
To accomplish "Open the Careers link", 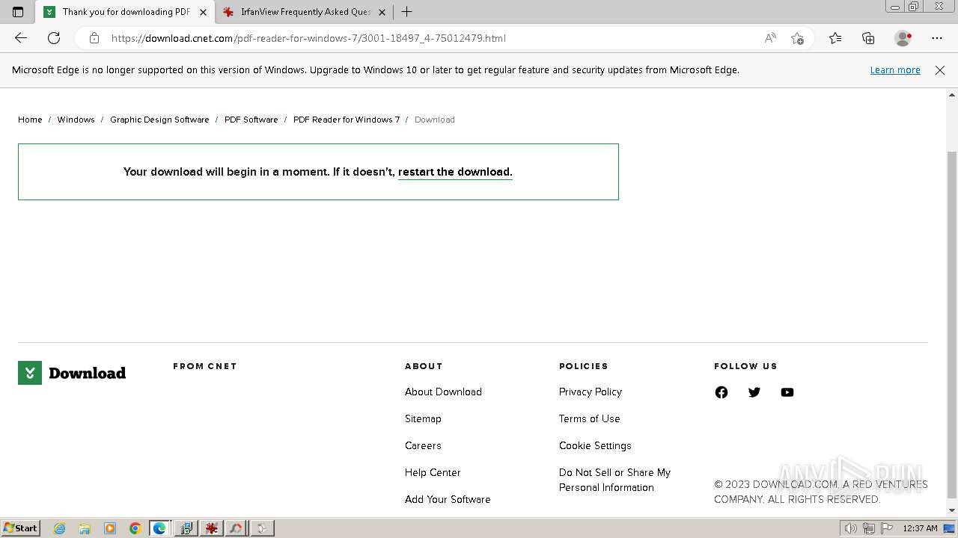I will [x=423, y=445].
